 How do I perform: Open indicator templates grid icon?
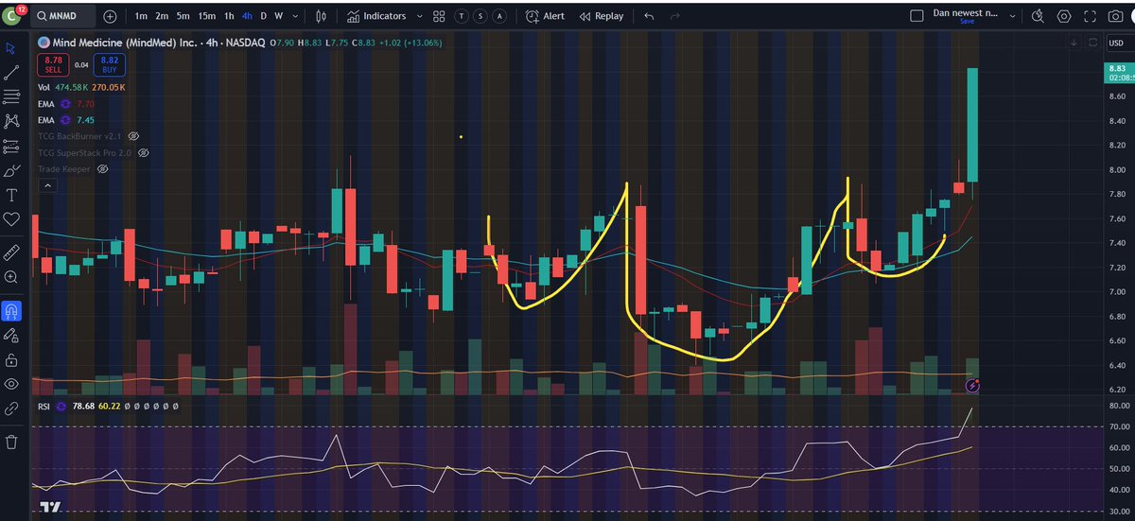click(439, 16)
